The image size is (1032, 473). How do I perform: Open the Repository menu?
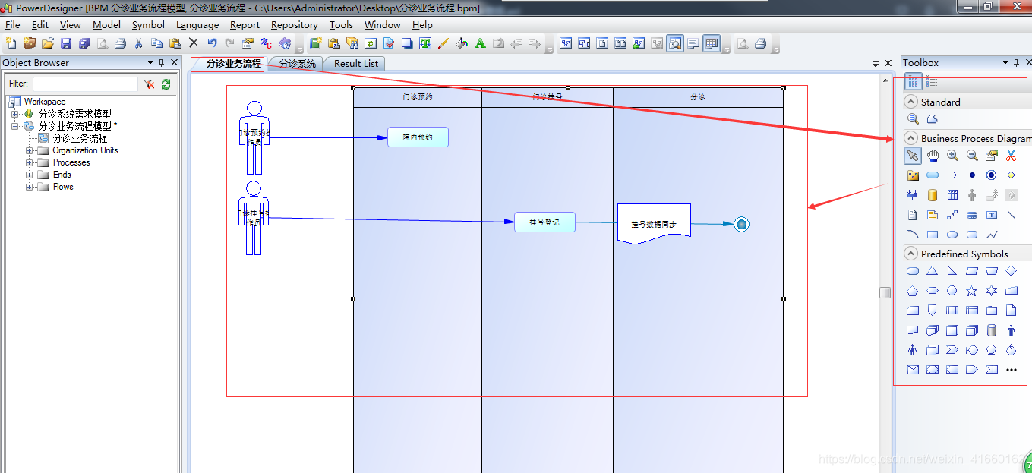coord(295,24)
